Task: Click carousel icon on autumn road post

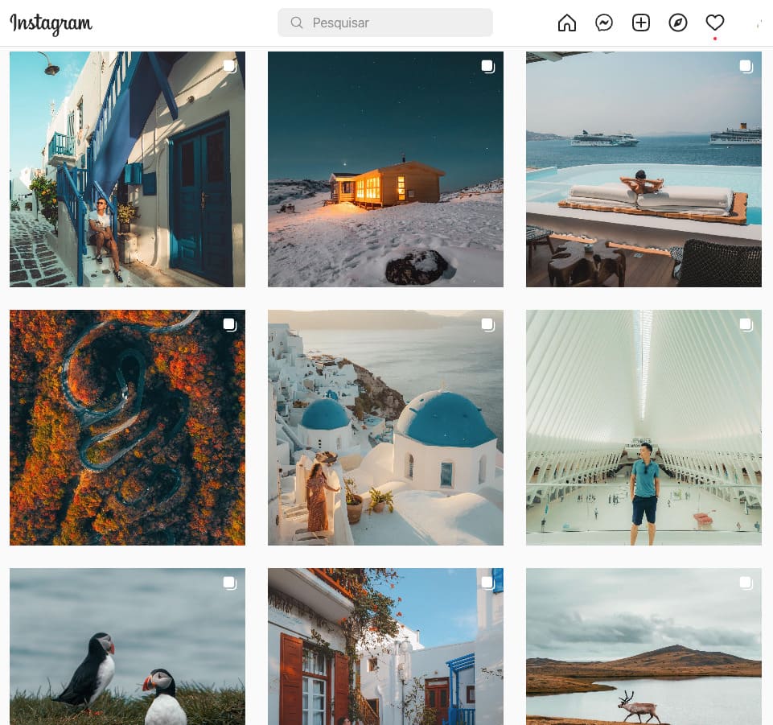Action: point(229,325)
